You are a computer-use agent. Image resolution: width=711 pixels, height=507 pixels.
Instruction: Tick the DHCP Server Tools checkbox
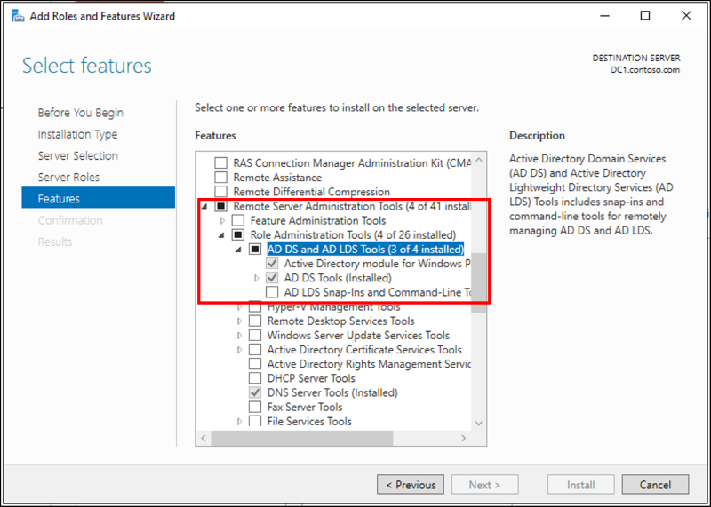tap(255, 378)
